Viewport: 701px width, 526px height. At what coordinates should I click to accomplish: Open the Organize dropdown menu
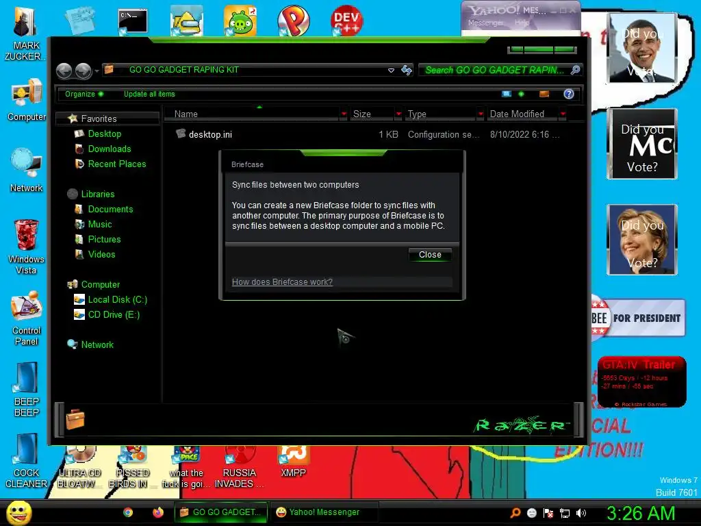pos(84,94)
